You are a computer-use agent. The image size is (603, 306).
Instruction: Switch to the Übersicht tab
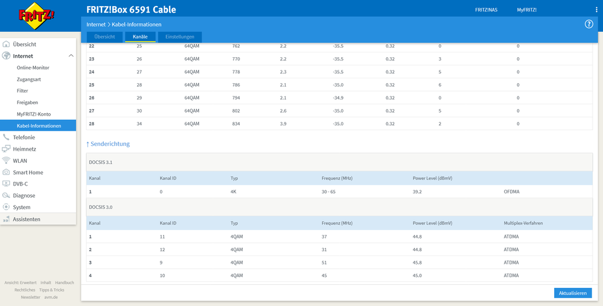pyautogui.click(x=104, y=37)
